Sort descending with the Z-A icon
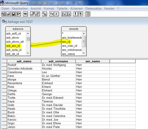Viewport: 148px width, 129px height. tap(68, 14)
